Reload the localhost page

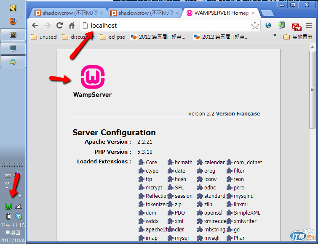[60, 26]
